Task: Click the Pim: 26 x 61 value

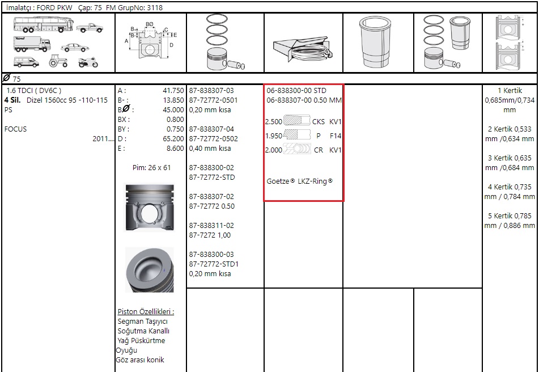Action: pos(151,168)
